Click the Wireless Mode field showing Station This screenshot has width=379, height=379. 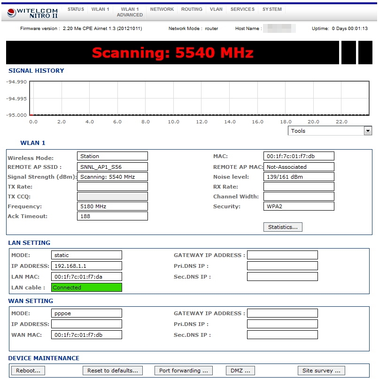coord(112,156)
